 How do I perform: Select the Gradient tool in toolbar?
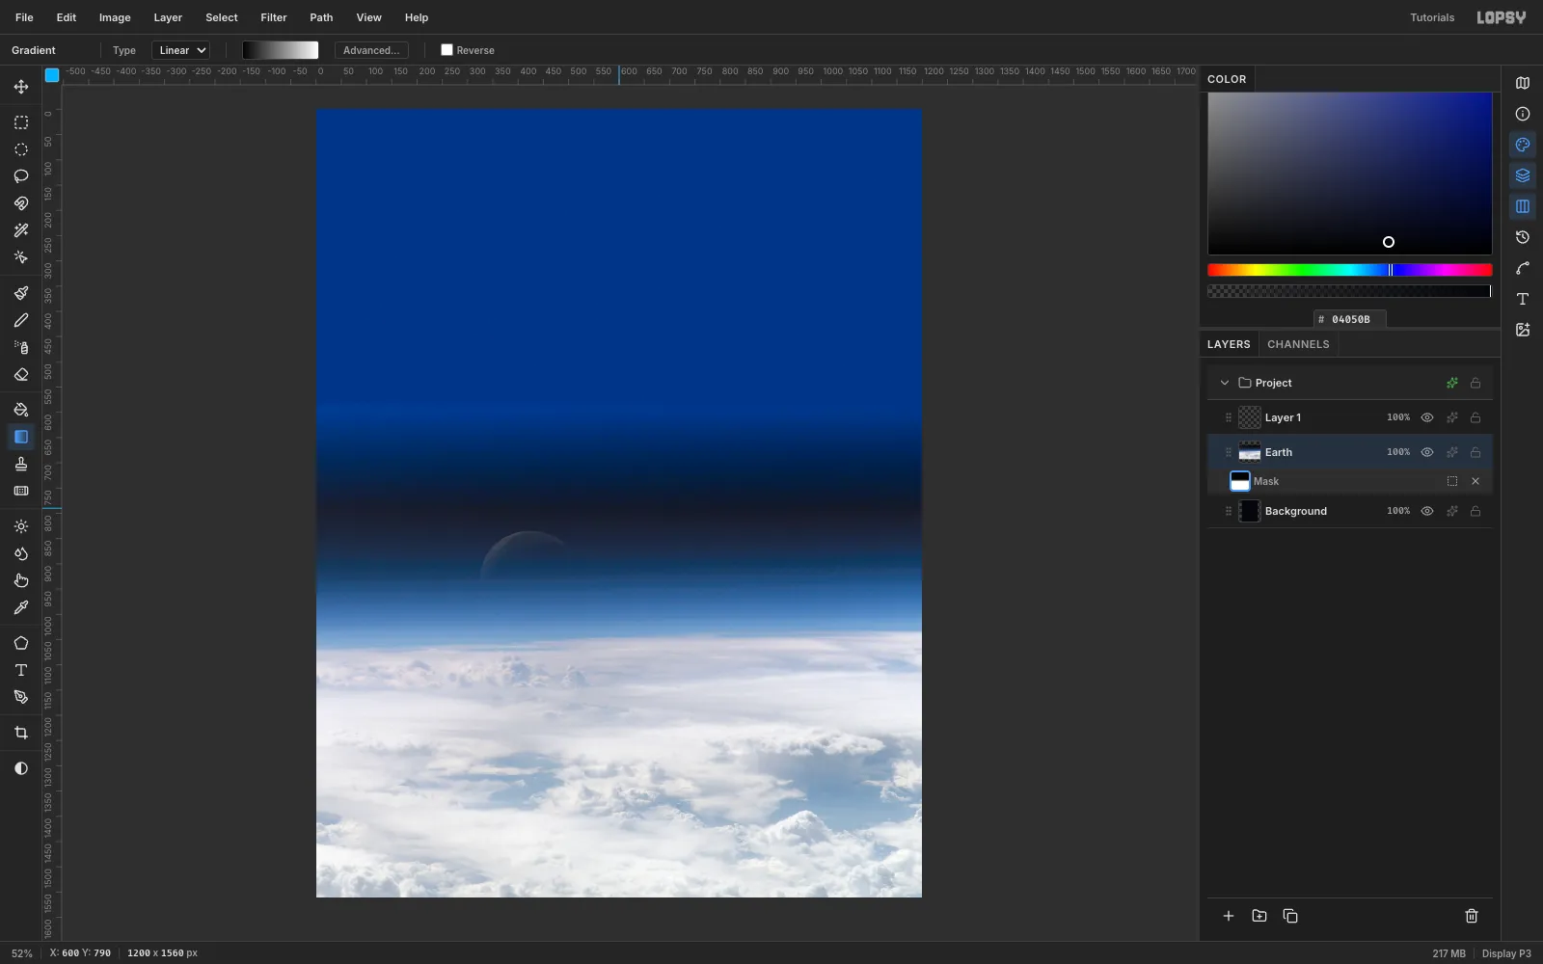point(21,437)
